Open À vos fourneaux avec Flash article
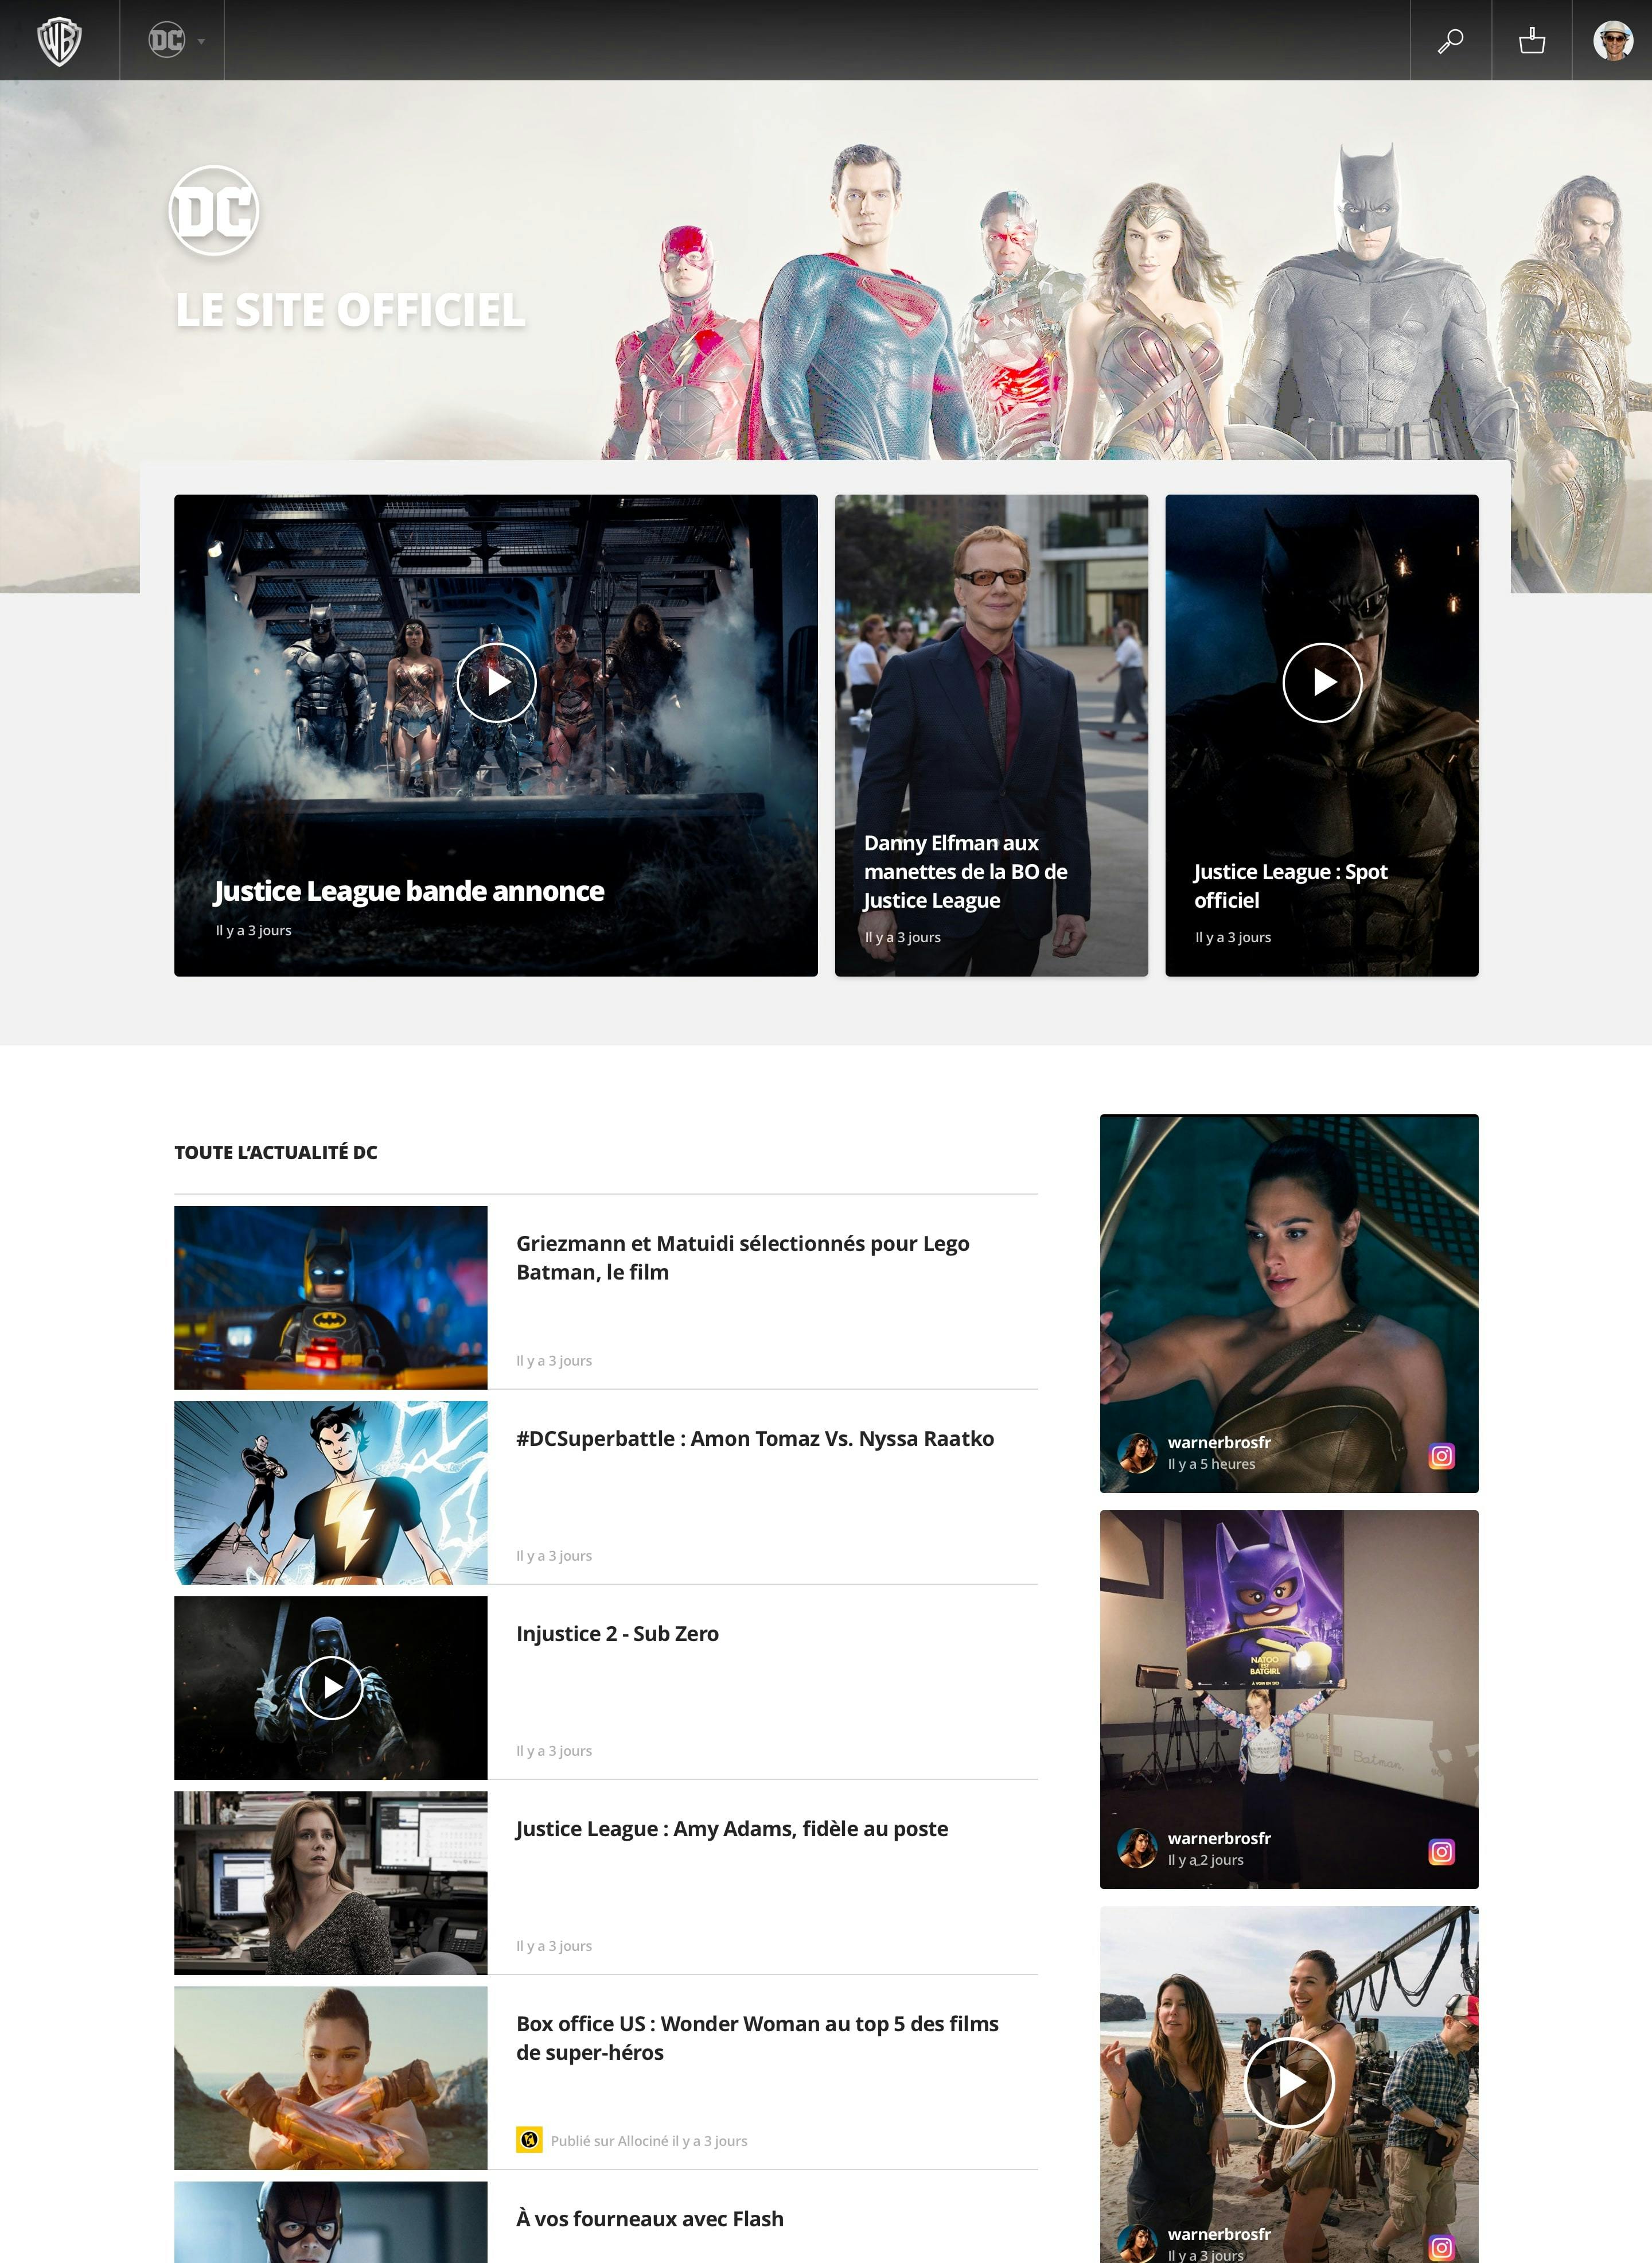The width and height of the screenshot is (1652, 2263). (x=650, y=2218)
